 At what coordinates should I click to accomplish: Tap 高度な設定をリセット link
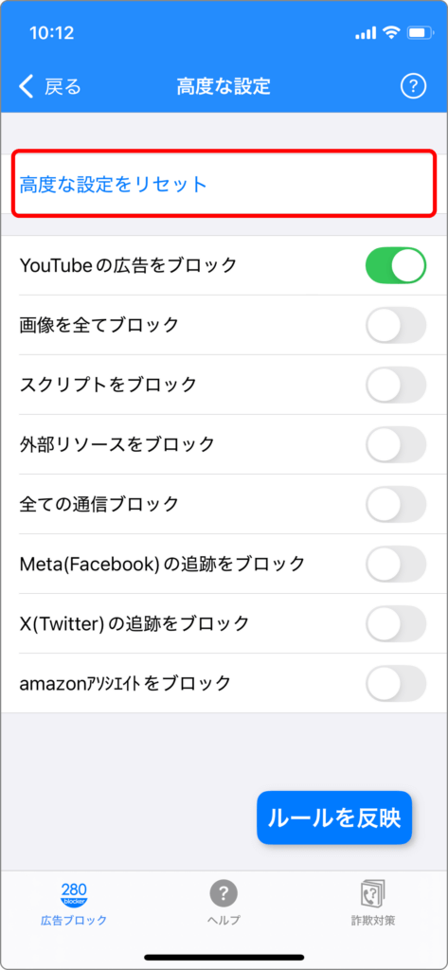114,185
